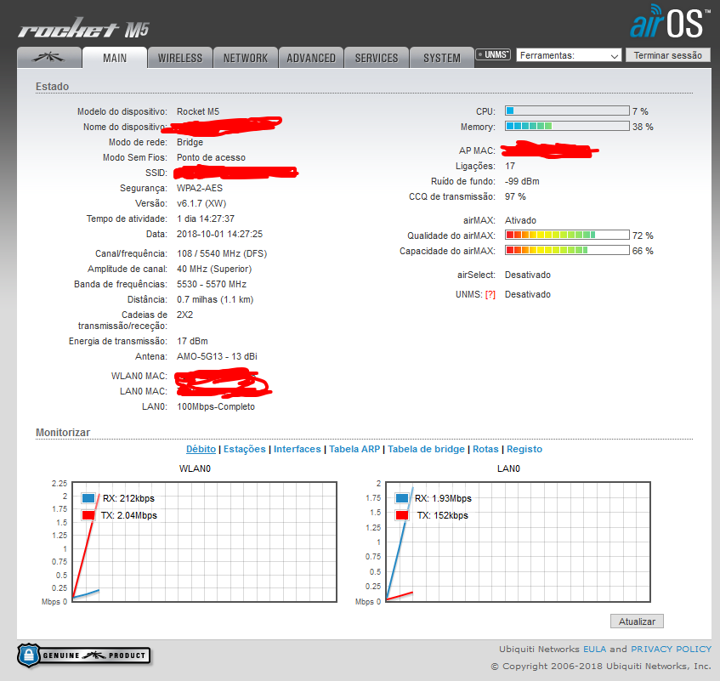
Task: Click the Capacidade do airMAX bar
Action: (x=567, y=250)
